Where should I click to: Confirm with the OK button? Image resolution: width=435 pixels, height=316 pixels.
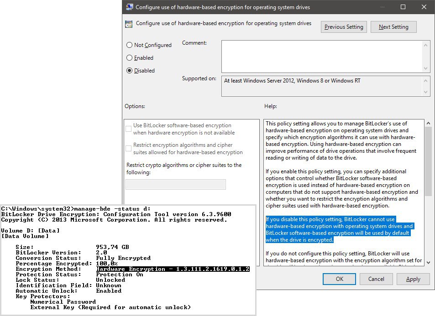click(339, 279)
